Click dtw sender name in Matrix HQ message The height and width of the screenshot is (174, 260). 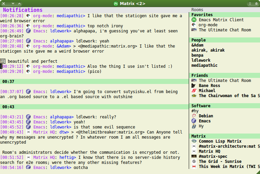(64, 132)
